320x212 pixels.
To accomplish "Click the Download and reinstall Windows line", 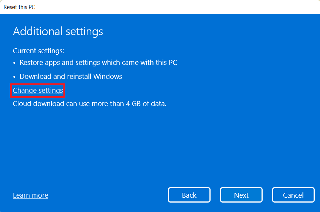I will pos(71,77).
